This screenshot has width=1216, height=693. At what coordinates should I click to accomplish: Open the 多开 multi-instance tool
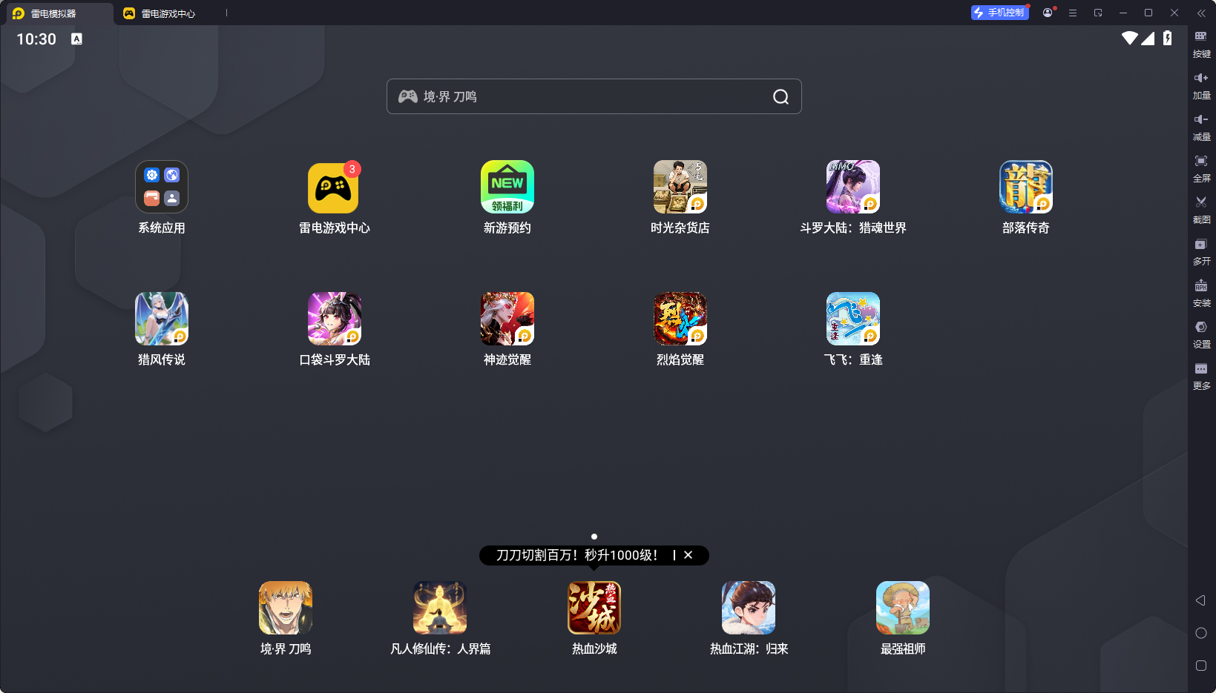[1201, 252]
